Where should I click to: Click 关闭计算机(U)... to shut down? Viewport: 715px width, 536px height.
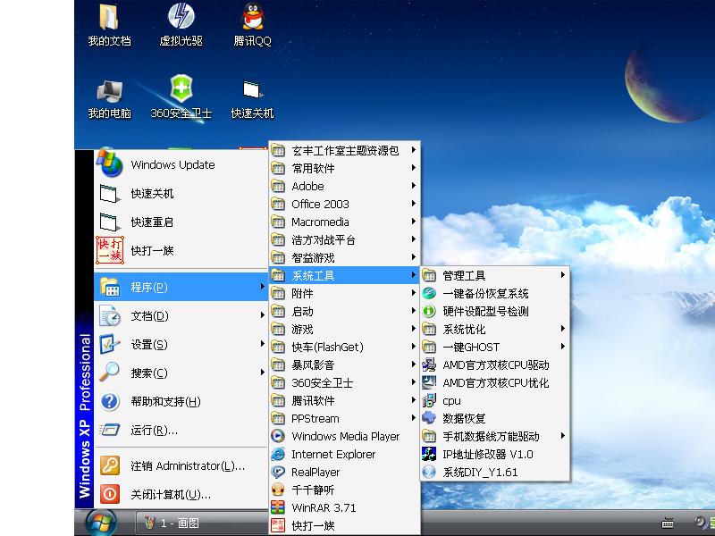[170, 494]
